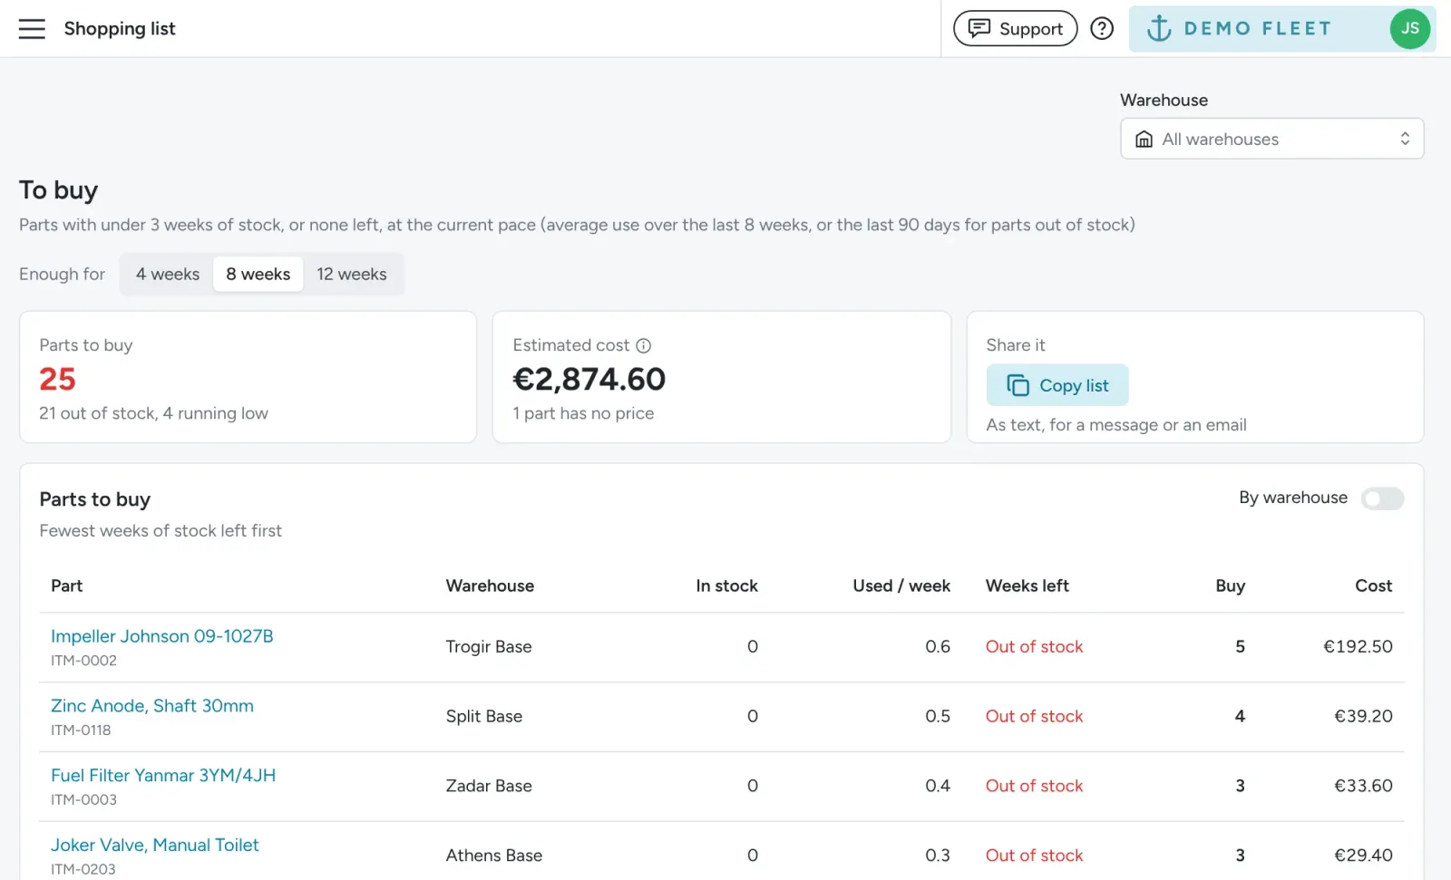This screenshot has width=1451, height=880.
Task: Click the €33.60 cost value
Action: click(1363, 786)
